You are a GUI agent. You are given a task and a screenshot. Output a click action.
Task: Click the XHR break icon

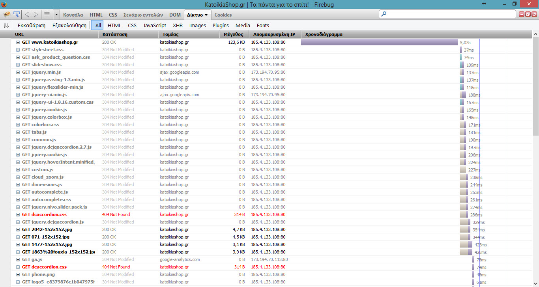6,25
